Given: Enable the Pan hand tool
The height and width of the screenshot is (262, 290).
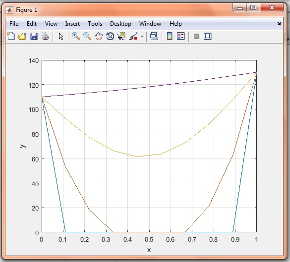Looking at the screenshot, I should tap(99, 36).
